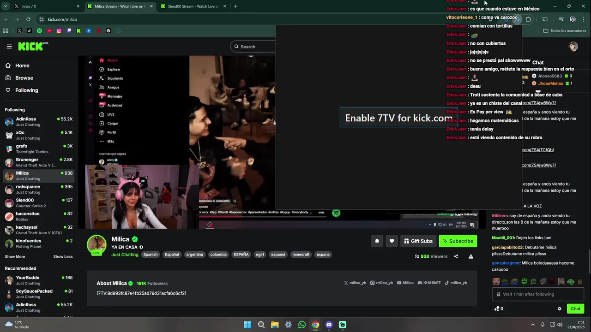Expand Following list with Show More
The height and width of the screenshot is (332, 591).
15,257
